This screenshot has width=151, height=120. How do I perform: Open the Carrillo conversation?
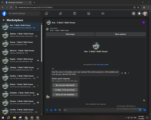click(21, 111)
